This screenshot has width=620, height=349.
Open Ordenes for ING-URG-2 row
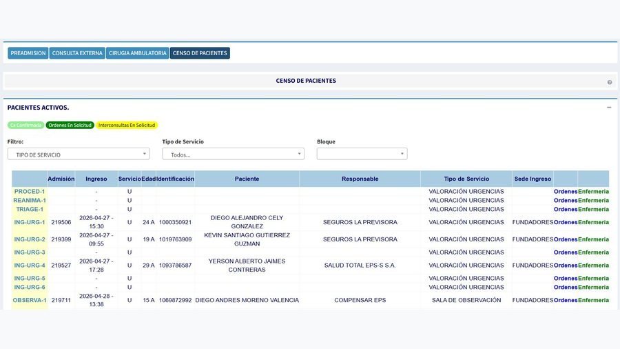[566, 239]
